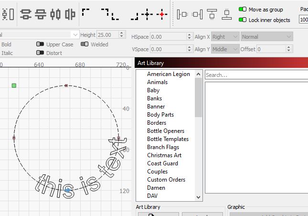Move selection to lower-left corner
This screenshot has height=216, width=308.
[x=115, y=16]
